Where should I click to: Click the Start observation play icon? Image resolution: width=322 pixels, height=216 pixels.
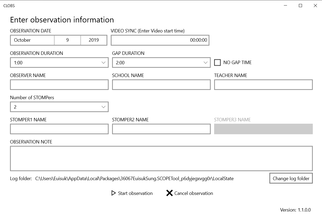[x=114, y=193]
